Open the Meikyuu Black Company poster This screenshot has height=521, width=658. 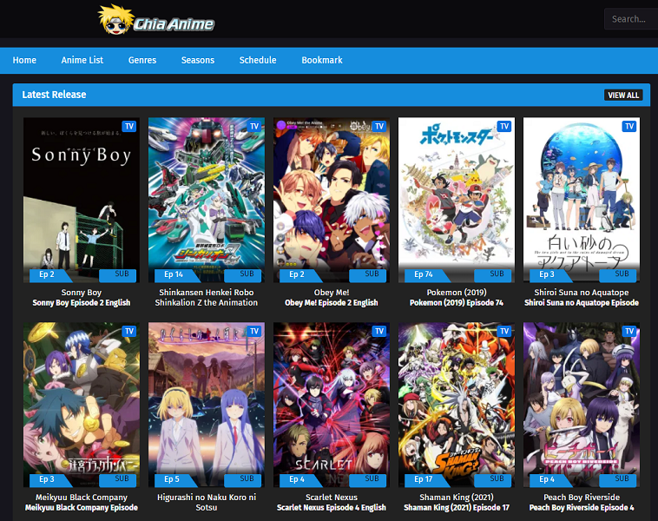coord(82,405)
